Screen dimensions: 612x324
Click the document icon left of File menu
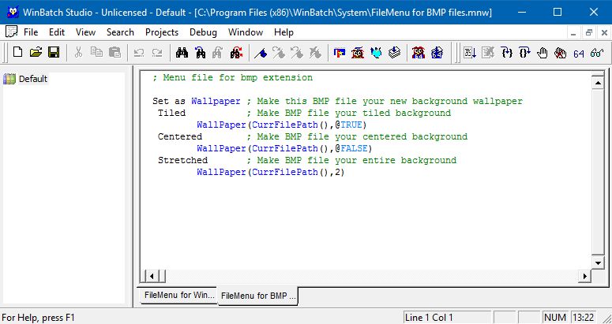12,32
